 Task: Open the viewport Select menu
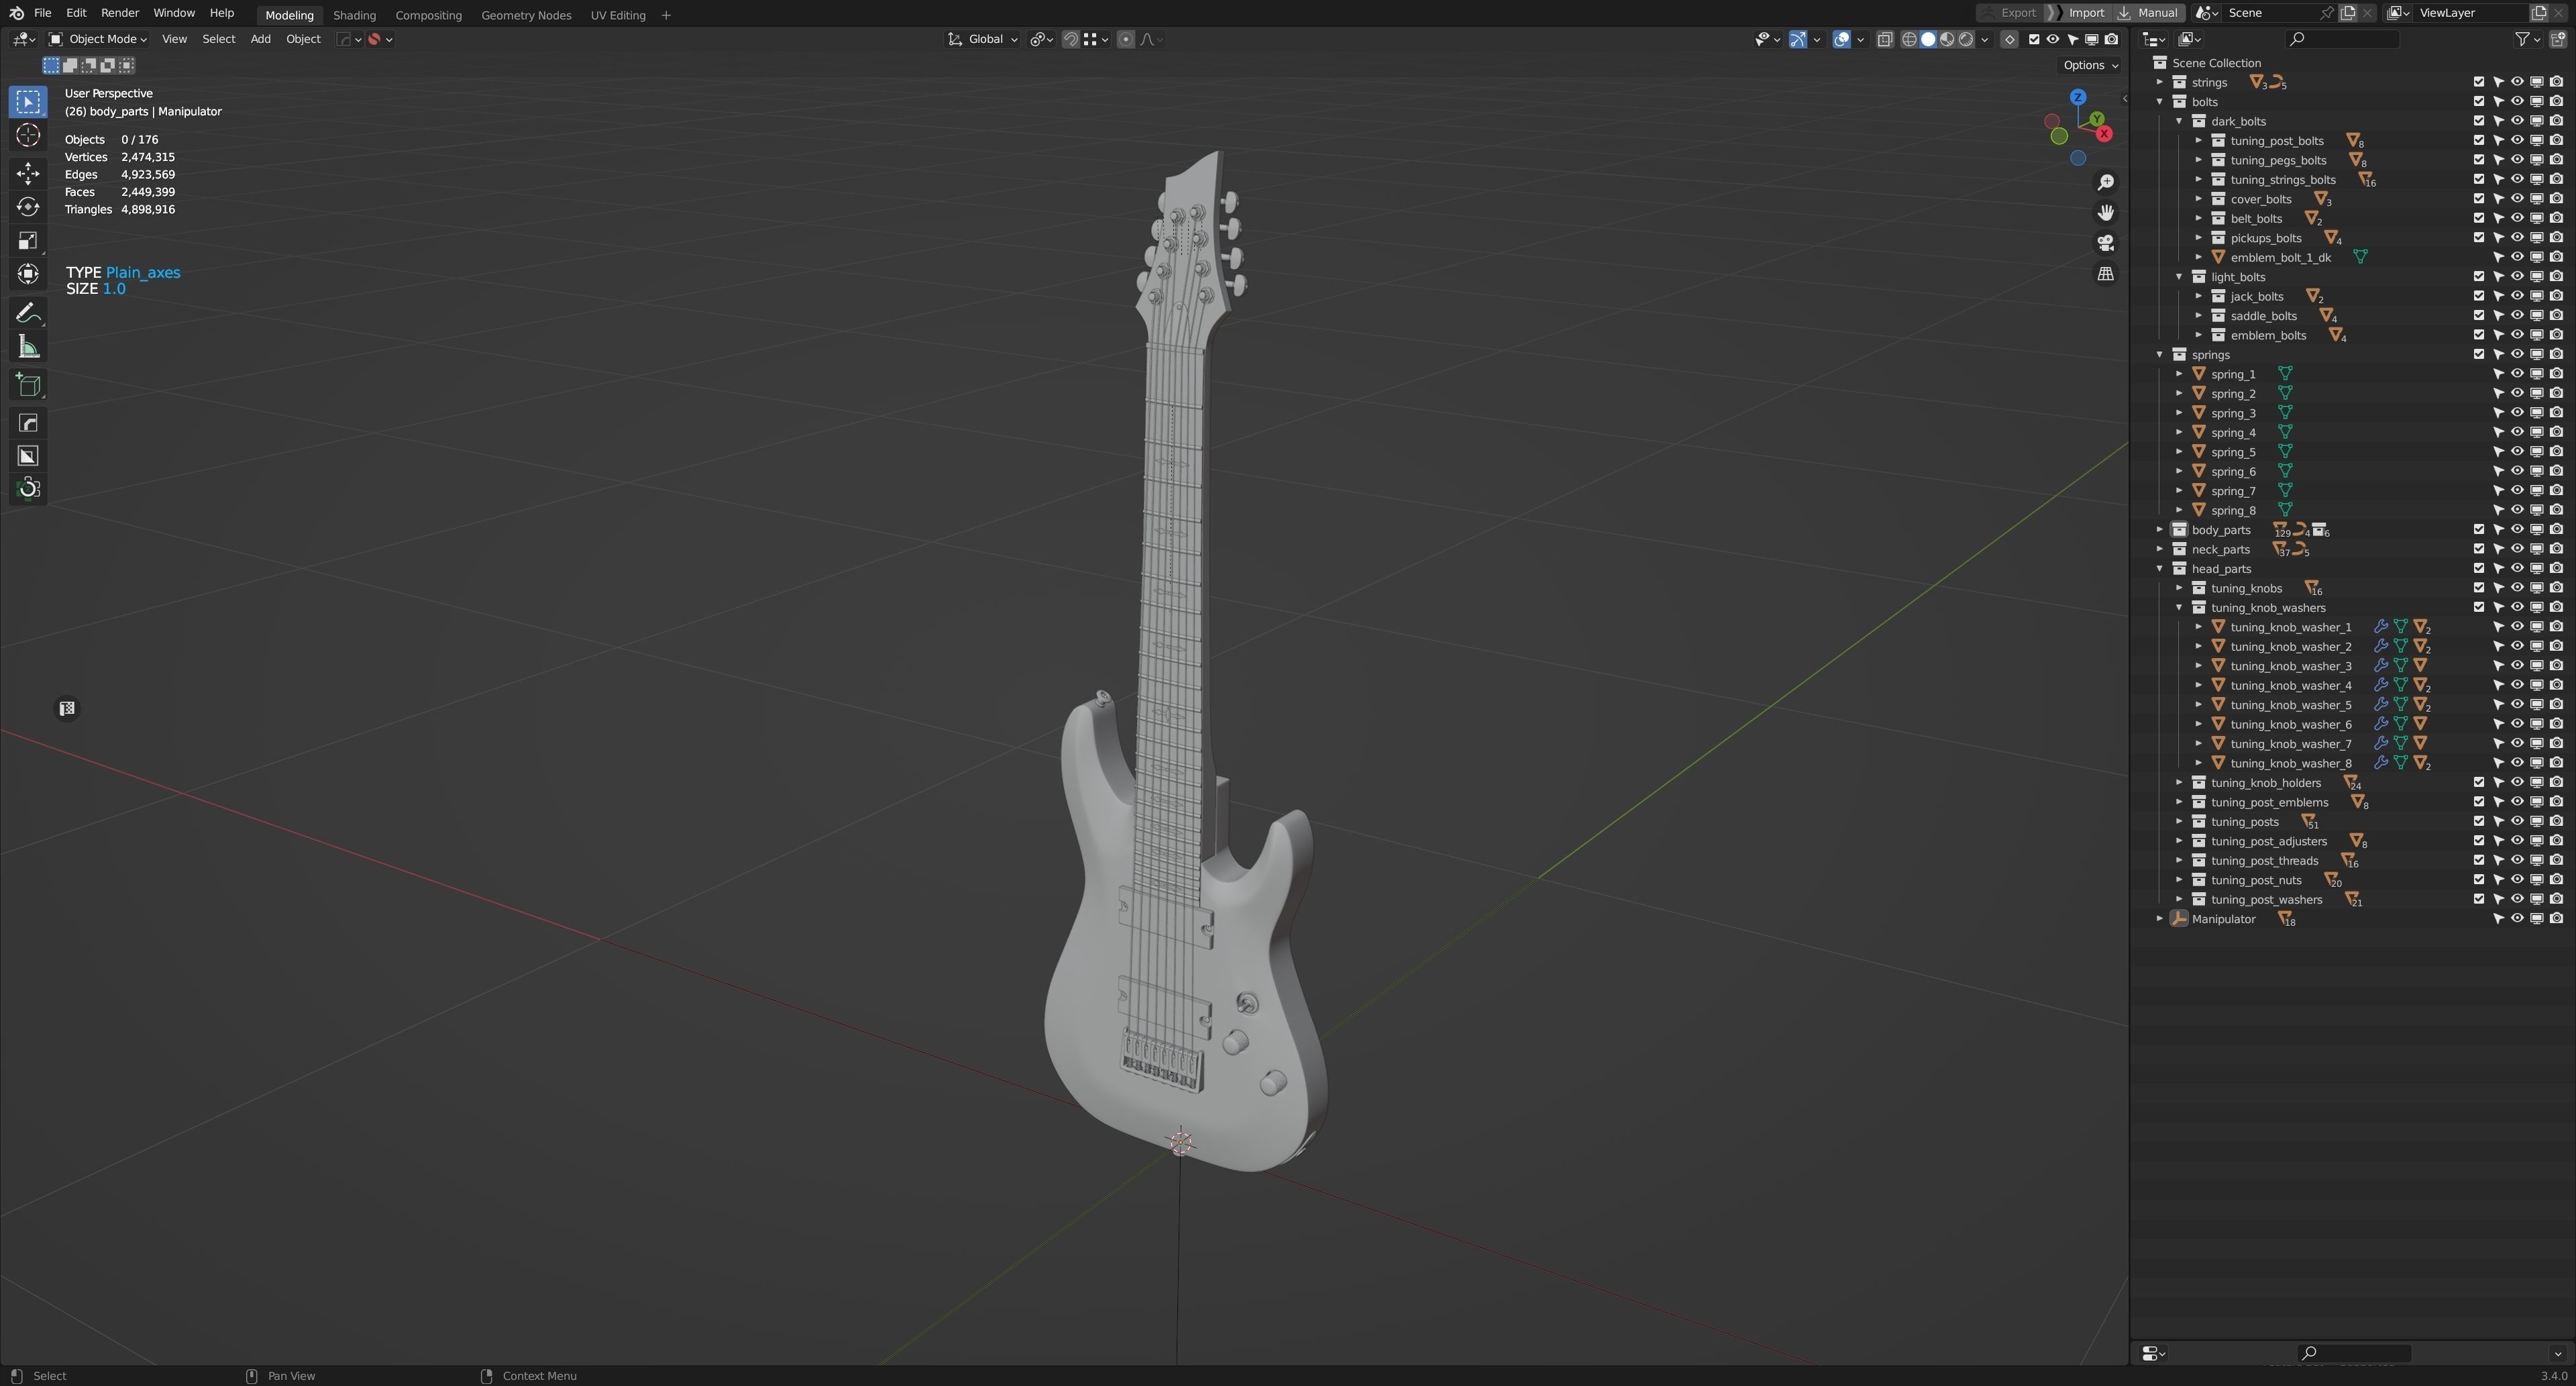[x=218, y=39]
